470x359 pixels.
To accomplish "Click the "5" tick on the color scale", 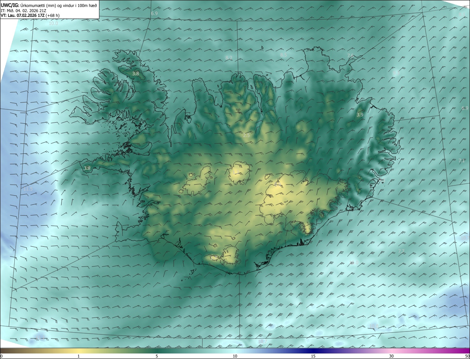I will click(x=157, y=356).
